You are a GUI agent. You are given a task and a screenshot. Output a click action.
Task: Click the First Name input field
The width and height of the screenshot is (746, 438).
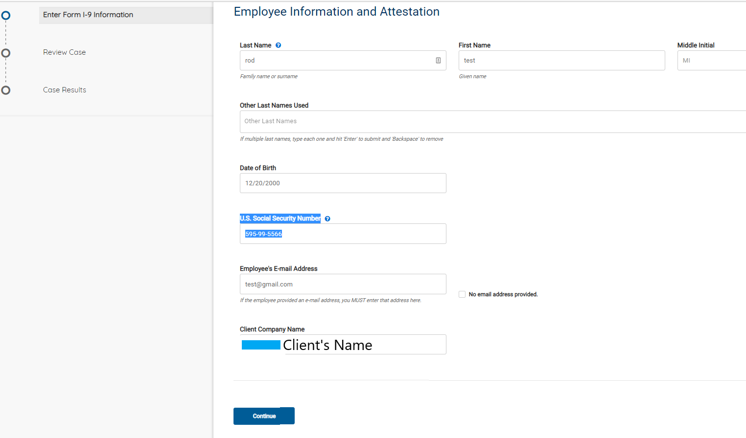point(561,60)
